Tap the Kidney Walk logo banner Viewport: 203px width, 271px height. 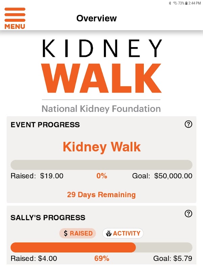pos(101,76)
